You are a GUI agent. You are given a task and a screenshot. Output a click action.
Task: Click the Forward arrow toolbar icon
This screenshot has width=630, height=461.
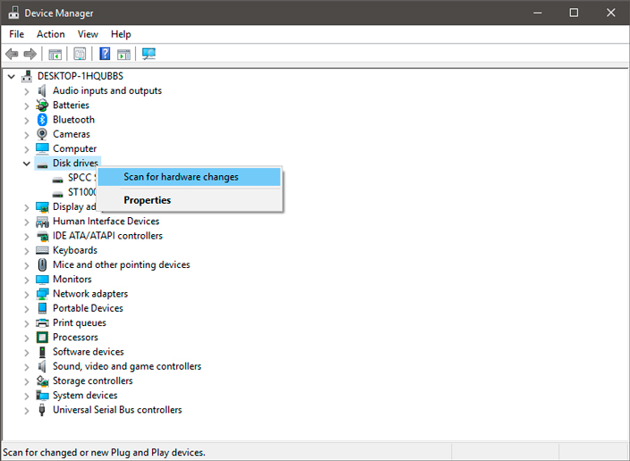(30, 54)
